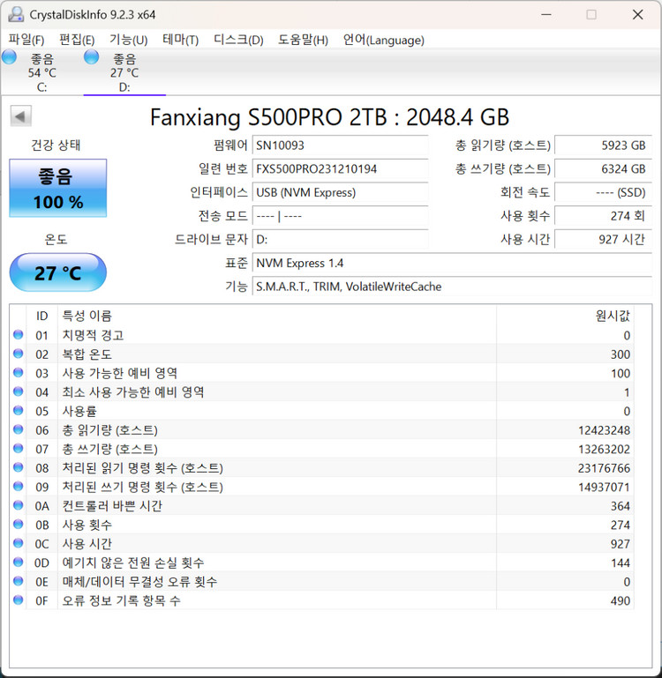Viewport: 662px width, 678px height.
Task: Minimize the CrystalDiskInfo window
Action: [546, 15]
